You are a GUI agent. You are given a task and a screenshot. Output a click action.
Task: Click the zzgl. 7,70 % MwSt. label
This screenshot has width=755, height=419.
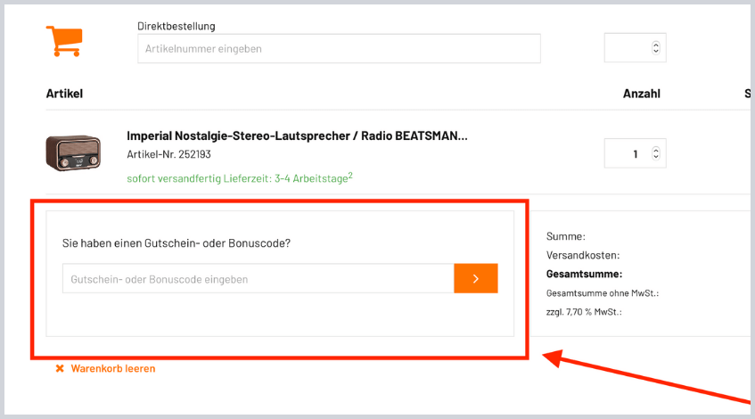[x=584, y=312]
